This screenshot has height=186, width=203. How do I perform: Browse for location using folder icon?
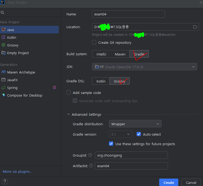(x=195, y=27)
